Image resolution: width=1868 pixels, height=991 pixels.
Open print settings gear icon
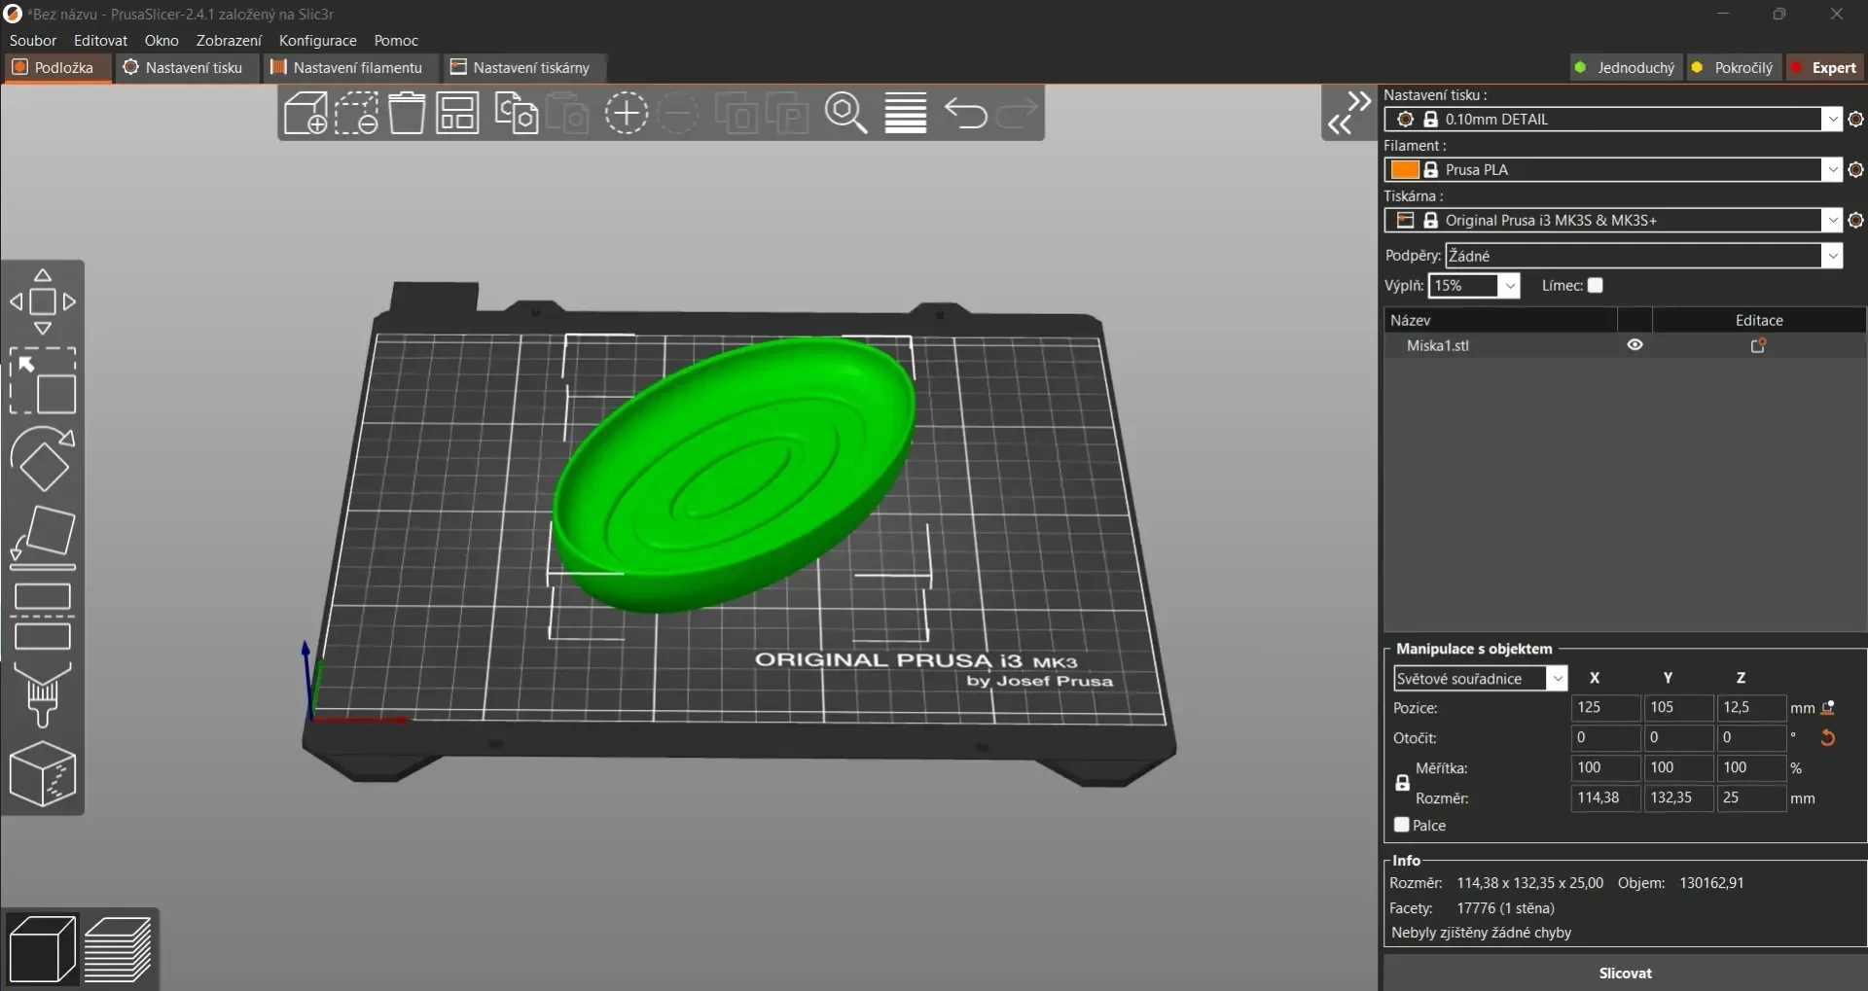click(x=1855, y=119)
